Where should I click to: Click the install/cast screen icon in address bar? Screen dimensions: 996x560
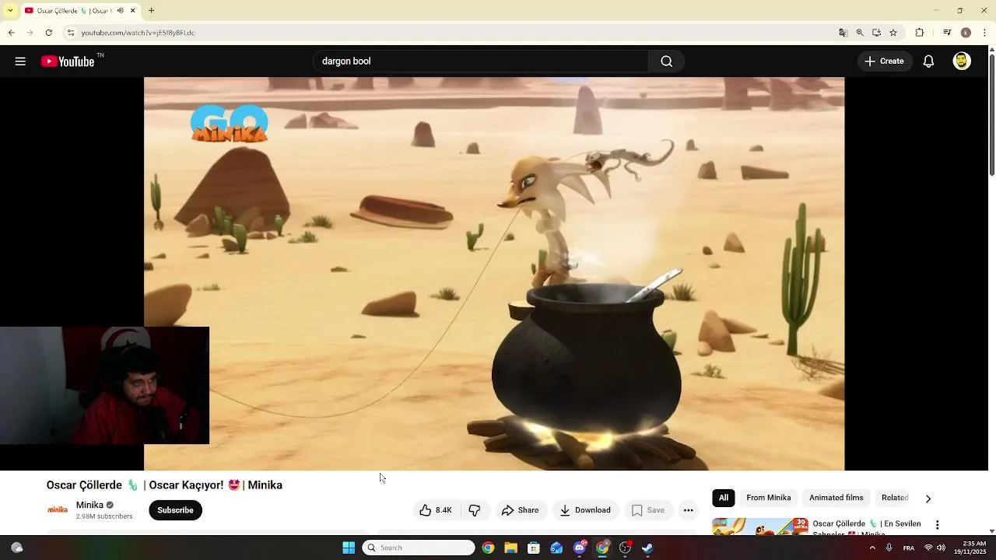pos(876,33)
